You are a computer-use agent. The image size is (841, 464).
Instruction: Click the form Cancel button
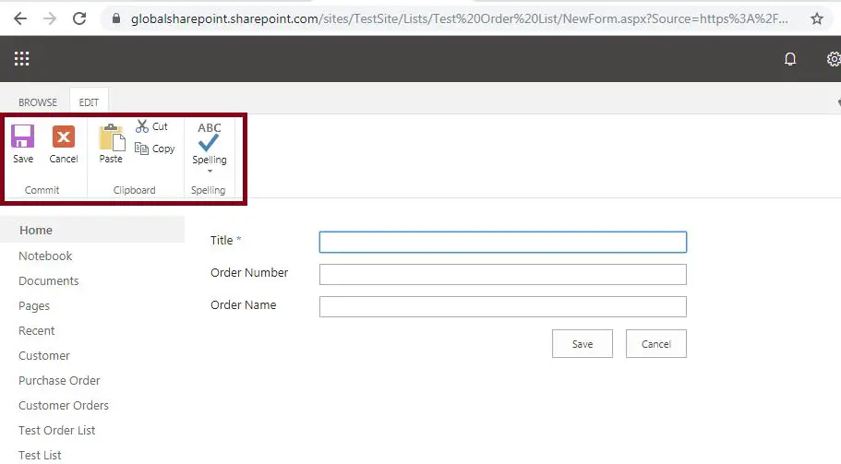(x=656, y=344)
